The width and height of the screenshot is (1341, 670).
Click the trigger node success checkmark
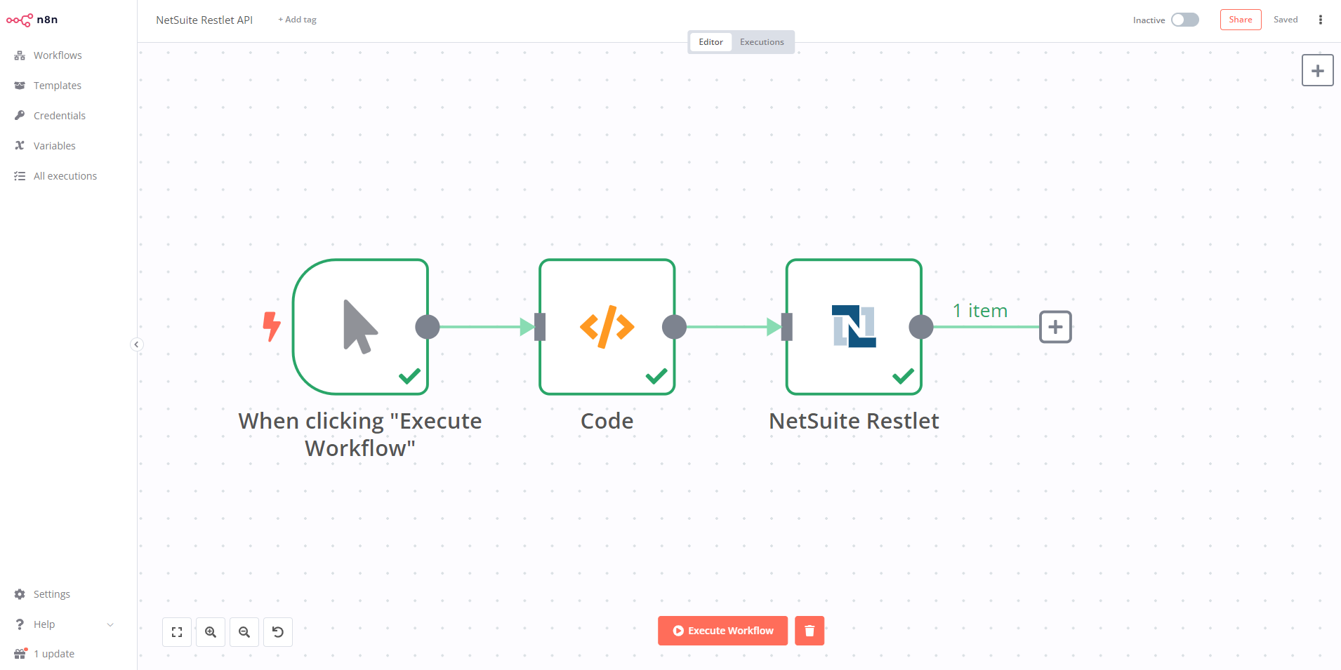(409, 376)
